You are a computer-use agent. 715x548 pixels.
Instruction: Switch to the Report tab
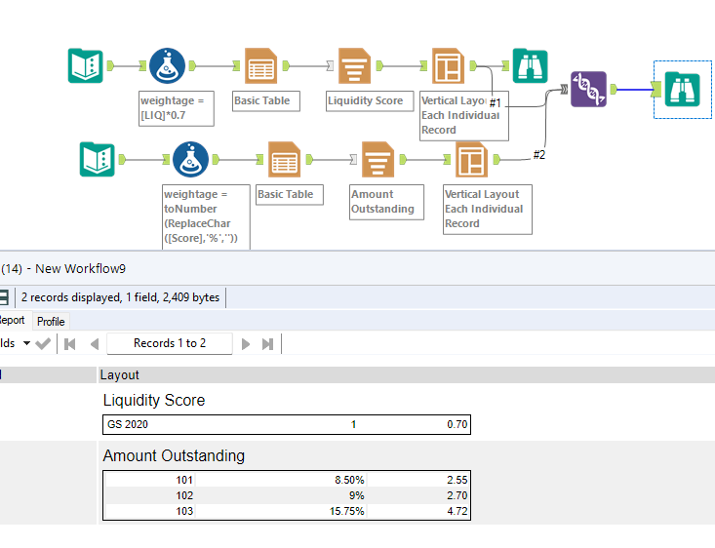12,321
